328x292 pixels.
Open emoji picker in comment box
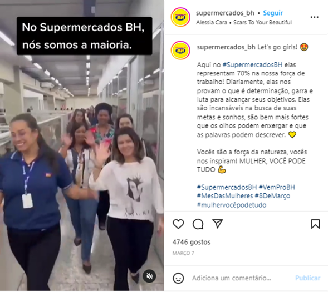[178, 278]
